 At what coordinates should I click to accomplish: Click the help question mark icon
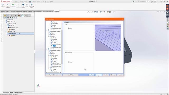(155, 2)
